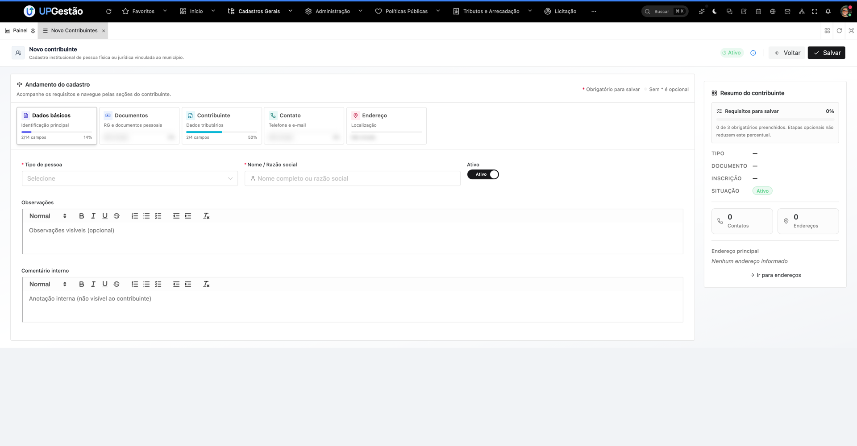This screenshot has height=446, width=857.
Task: Expand the Tributos e Arrecadação chevron
Action: (x=530, y=11)
